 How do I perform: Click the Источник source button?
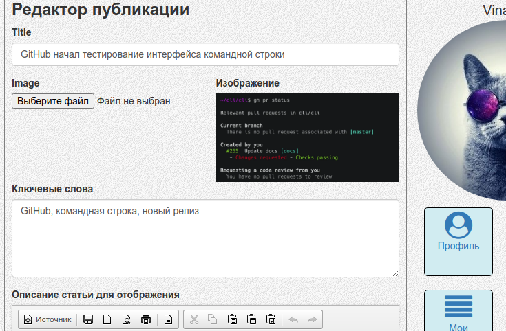pyautogui.click(x=48, y=319)
